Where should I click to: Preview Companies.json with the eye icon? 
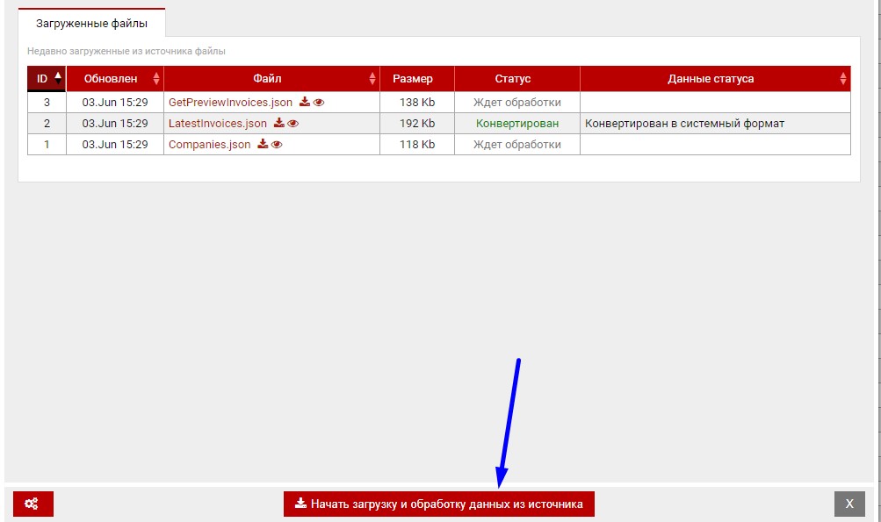pyautogui.click(x=277, y=145)
